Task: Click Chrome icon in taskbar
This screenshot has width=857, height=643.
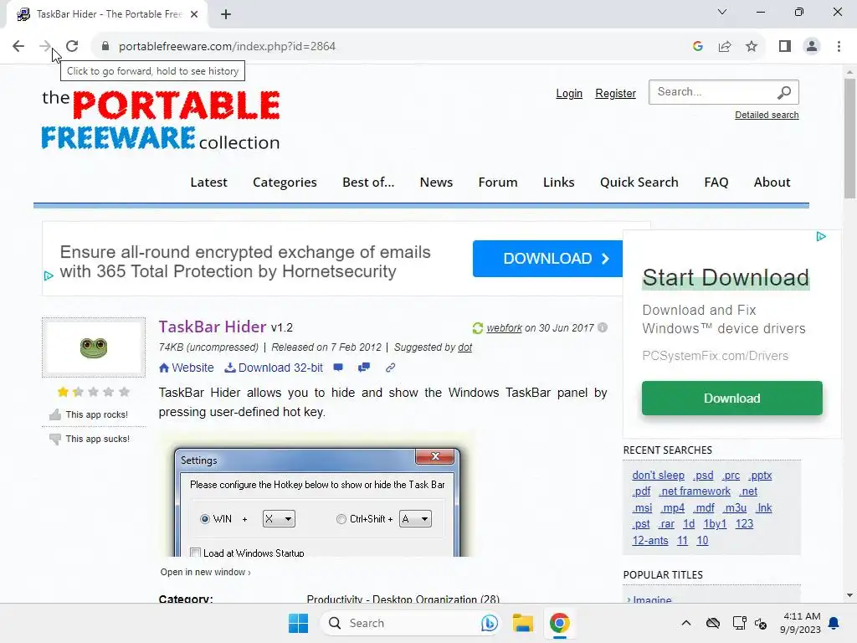Action: (x=559, y=623)
